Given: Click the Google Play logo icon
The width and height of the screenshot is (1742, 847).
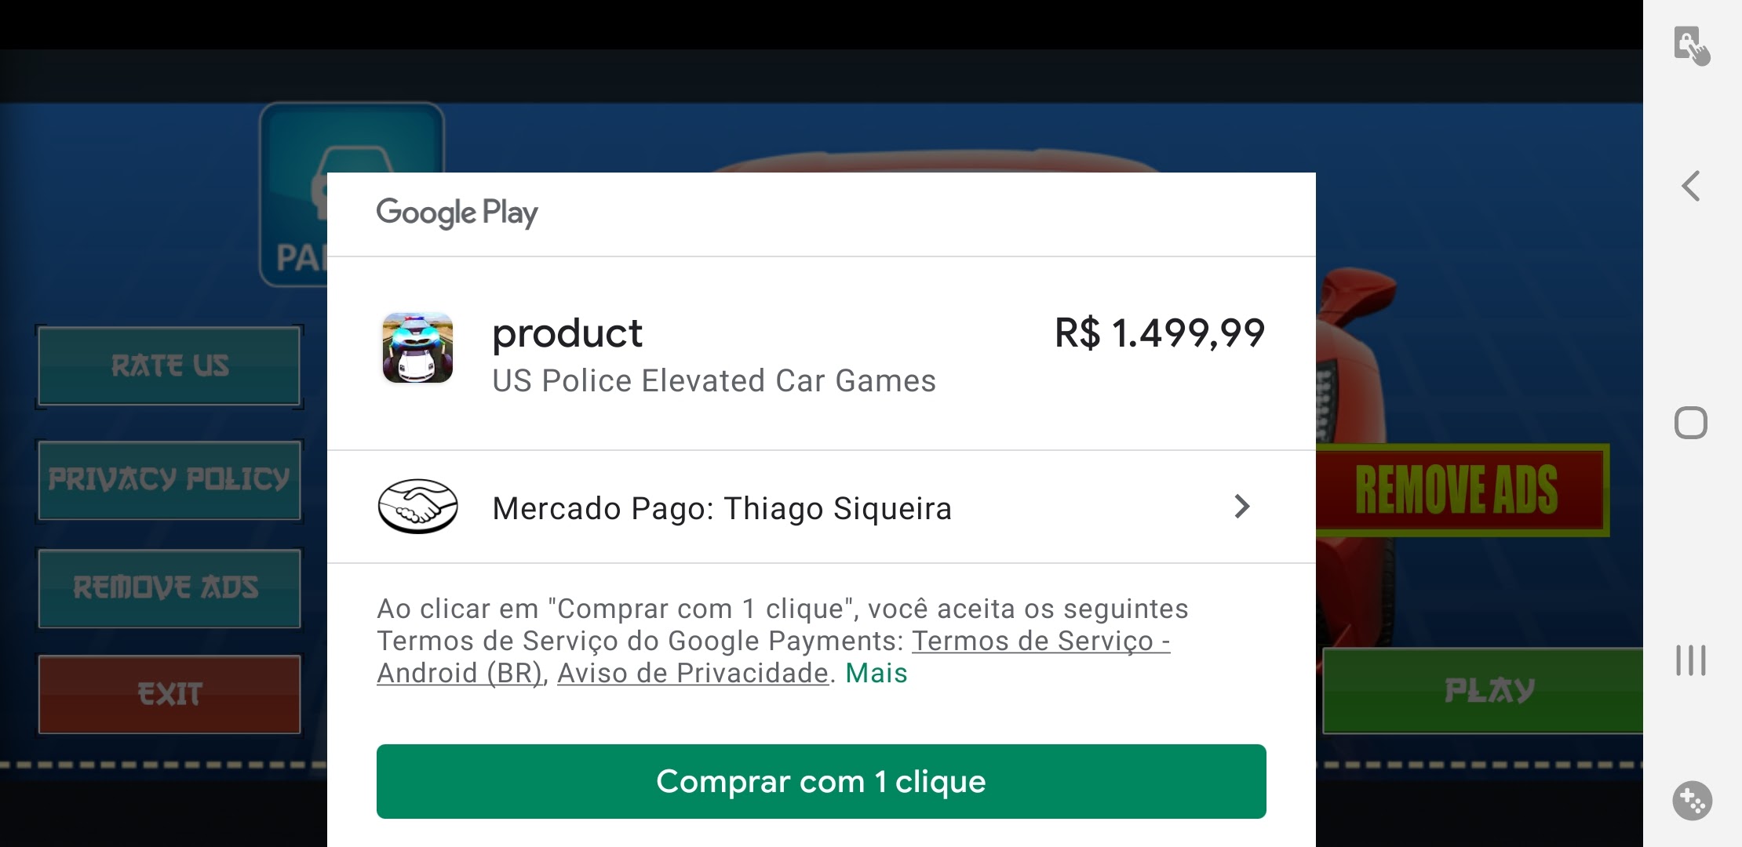Looking at the screenshot, I should 457,213.
